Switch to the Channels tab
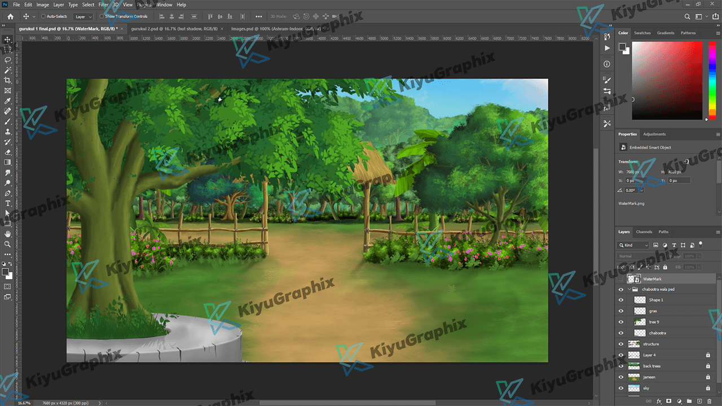722x406 pixels. [644, 232]
